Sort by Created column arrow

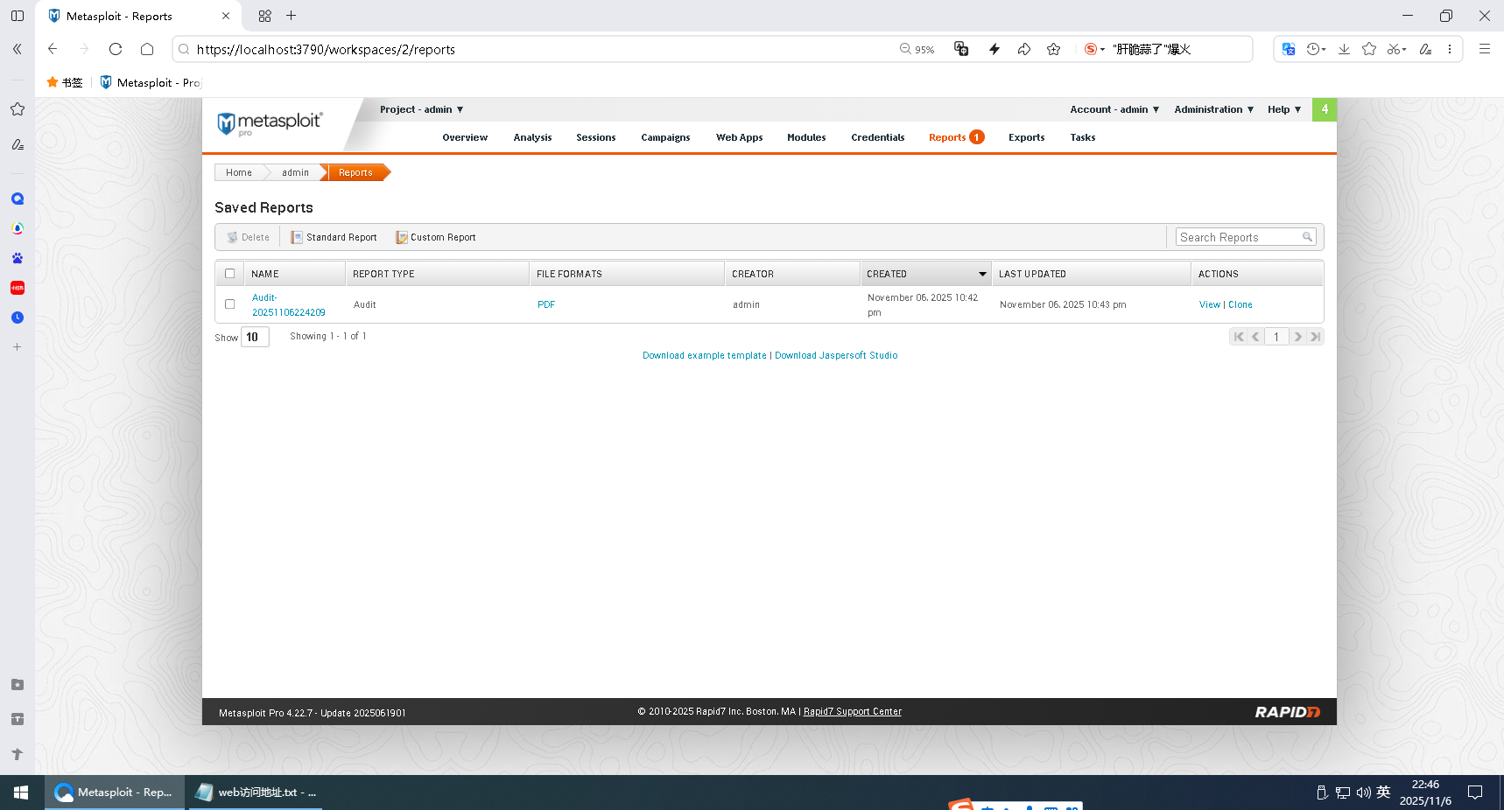(982, 274)
